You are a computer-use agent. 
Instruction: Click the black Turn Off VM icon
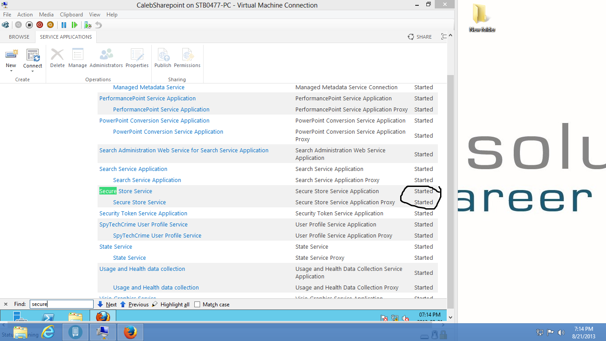(29, 25)
